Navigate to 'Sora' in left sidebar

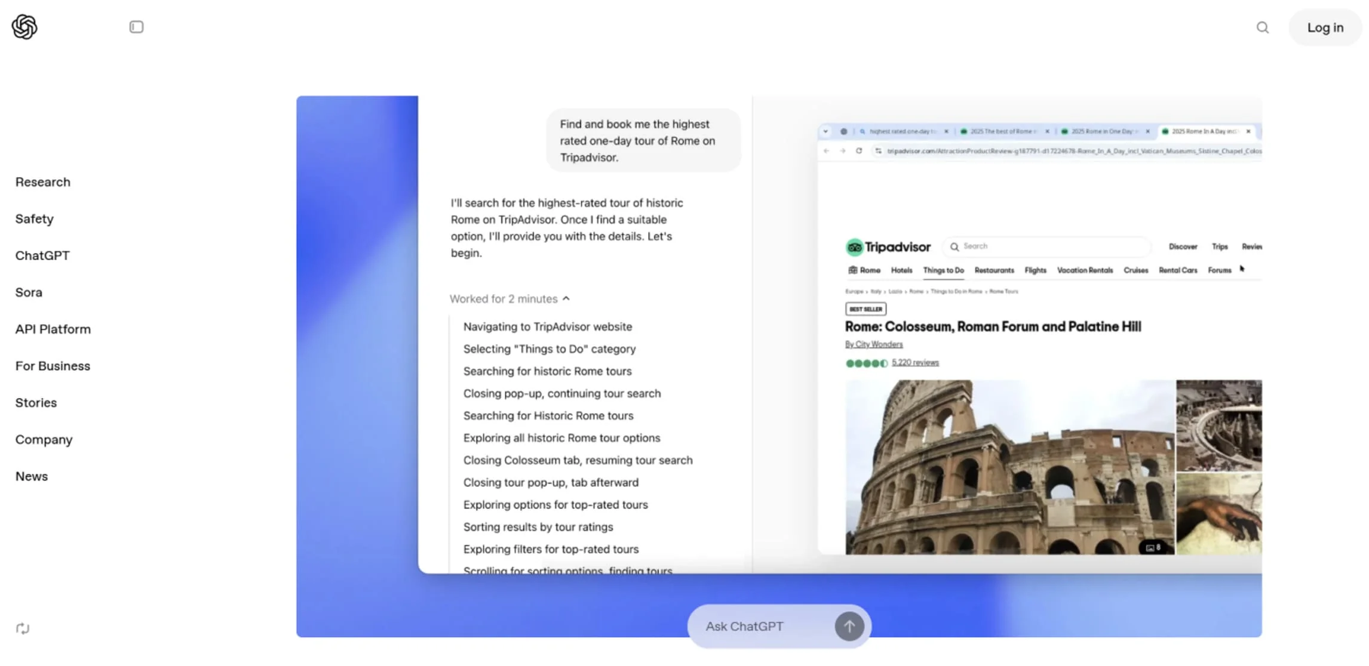[27, 292]
